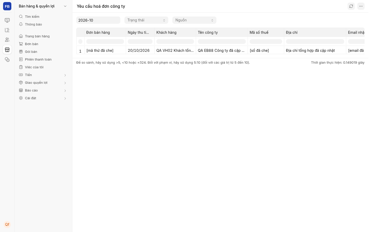371x232 pixels.
Task: Select the [số đã che] tax code cell
Action: [266, 50]
